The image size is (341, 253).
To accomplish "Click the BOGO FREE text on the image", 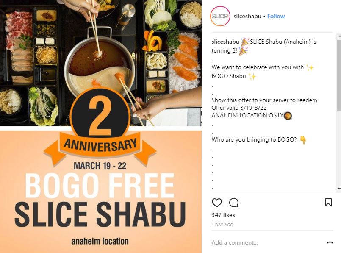I will [x=100, y=186].
